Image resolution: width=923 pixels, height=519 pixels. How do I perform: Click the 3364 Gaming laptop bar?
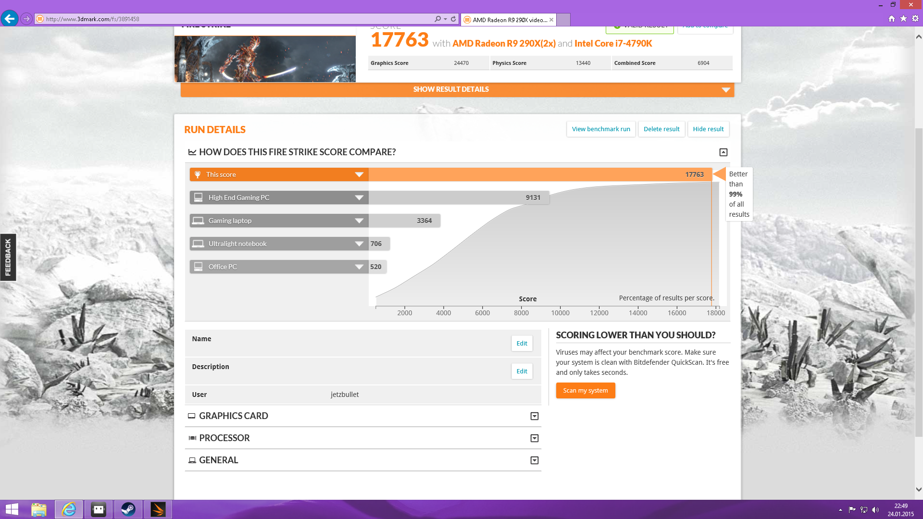[x=404, y=221]
